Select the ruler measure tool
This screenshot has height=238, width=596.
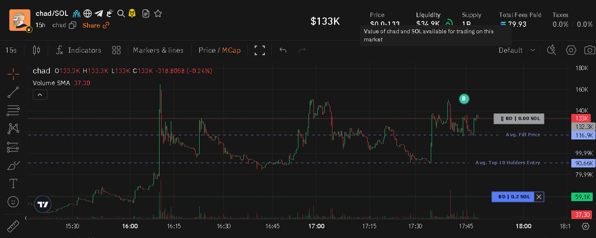(13, 226)
